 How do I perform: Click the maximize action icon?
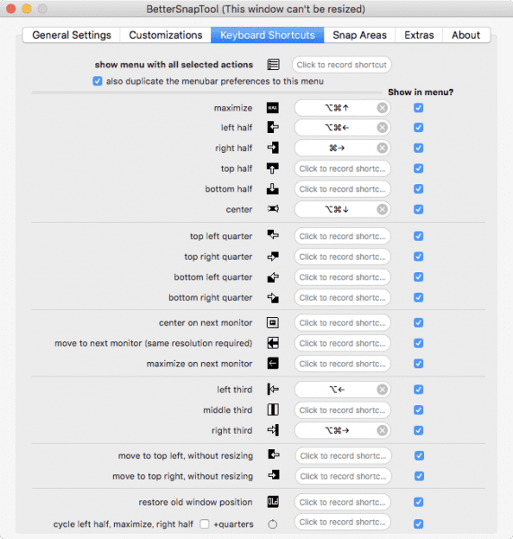[272, 108]
